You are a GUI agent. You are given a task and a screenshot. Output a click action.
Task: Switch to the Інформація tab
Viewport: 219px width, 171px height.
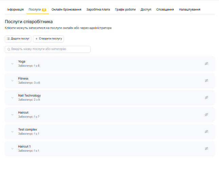click(x=16, y=10)
